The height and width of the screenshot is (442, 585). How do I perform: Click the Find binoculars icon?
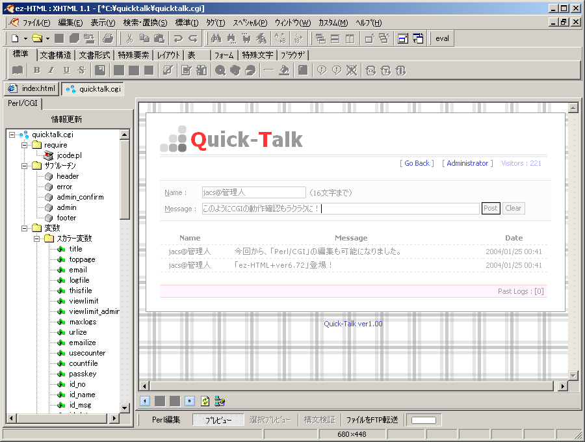(216, 38)
